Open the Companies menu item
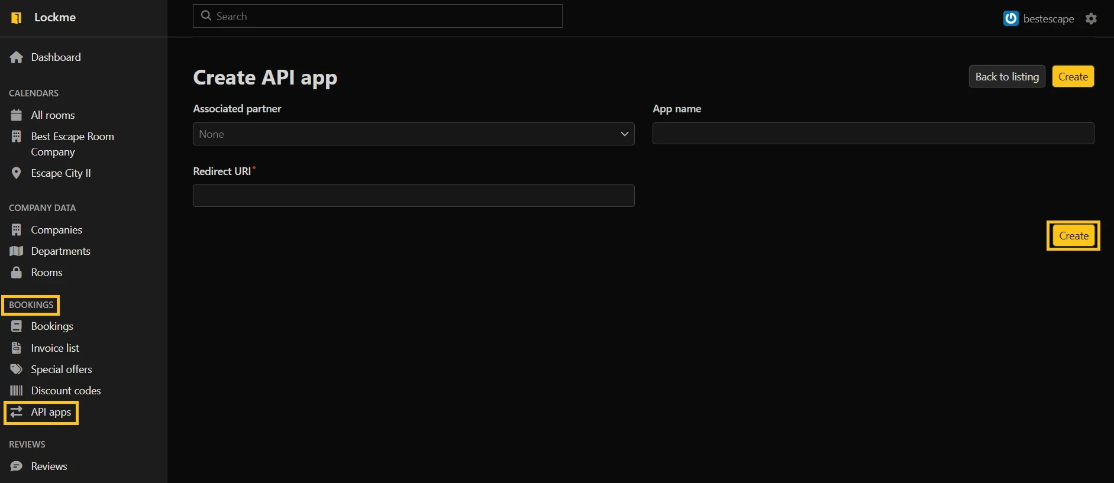Image resolution: width=1114 pixels, height=483 pixels. tap(56, 230)
